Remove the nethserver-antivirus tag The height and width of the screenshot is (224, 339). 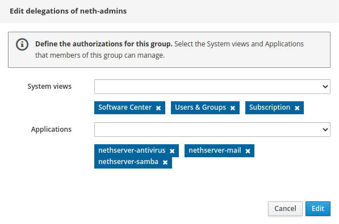172,151
